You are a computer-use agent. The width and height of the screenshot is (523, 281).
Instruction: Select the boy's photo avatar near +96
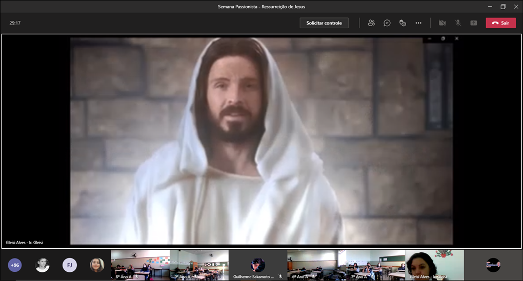42,265
